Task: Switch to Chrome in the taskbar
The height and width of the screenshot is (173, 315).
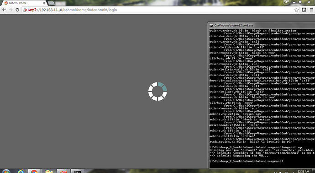Action: tap(34, 171)
